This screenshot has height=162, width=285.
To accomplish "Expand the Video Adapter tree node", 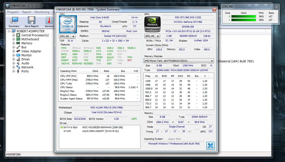I will (x=13, y=51).
